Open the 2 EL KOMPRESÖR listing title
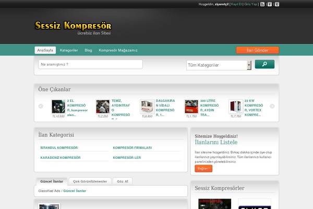The width and height of the screenshot is (313, 209). pyautogui.click(x=77, y=108)
